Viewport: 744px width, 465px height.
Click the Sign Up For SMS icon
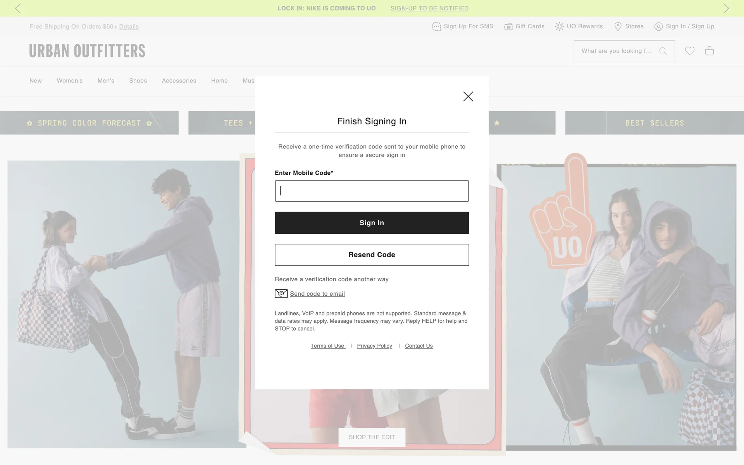point(436,27)
